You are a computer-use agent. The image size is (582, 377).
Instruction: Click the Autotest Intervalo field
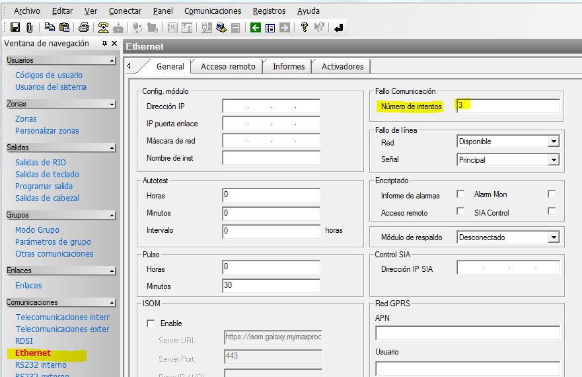click(x=271, y=231)
